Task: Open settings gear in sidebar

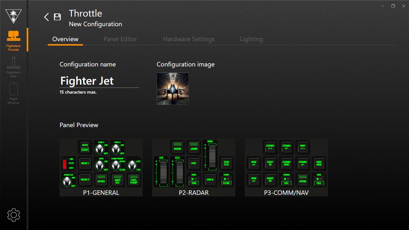Action: click(14, 215)
